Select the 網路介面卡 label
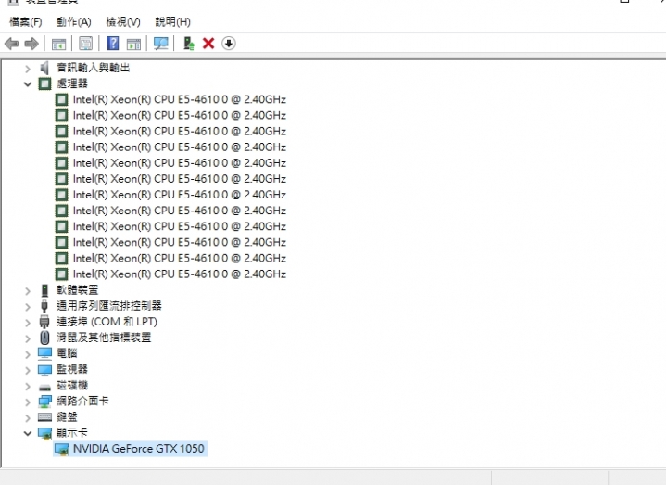The height and width of the screenshot is (485, 667). (82, 402)
